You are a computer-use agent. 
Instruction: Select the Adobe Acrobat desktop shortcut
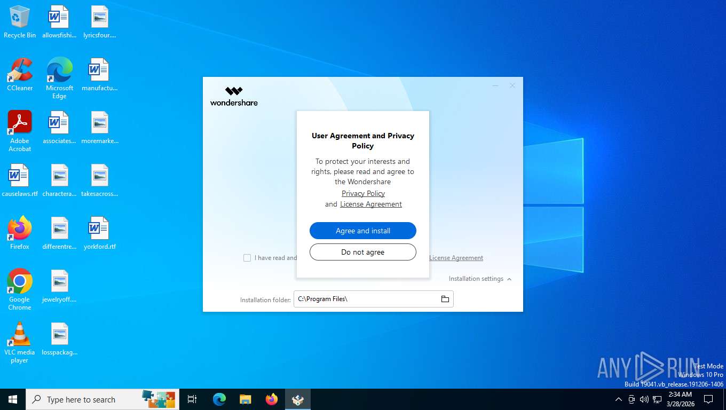click(20, 131)
